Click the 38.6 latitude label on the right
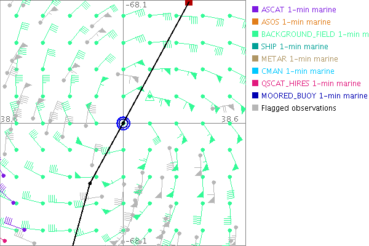The height and width of the screenshot is (246, 369). 229,119
